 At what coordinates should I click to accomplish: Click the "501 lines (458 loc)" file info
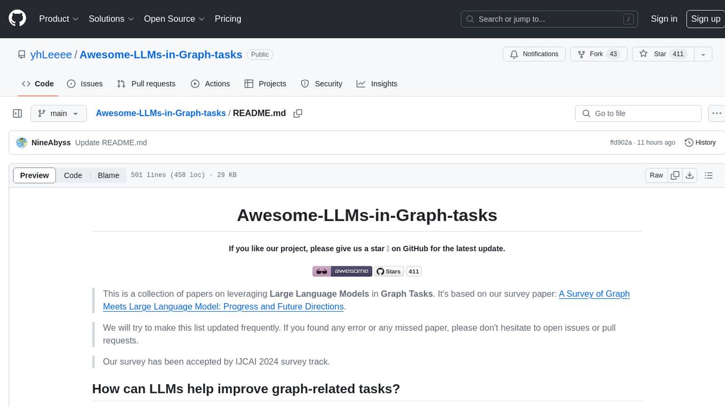[168, 175]
